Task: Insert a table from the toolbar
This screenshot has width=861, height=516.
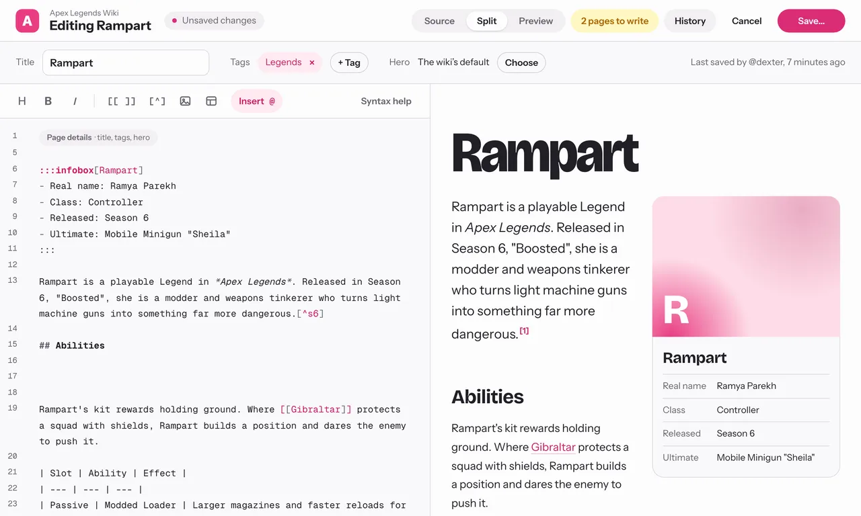Action: click(211, 101)
